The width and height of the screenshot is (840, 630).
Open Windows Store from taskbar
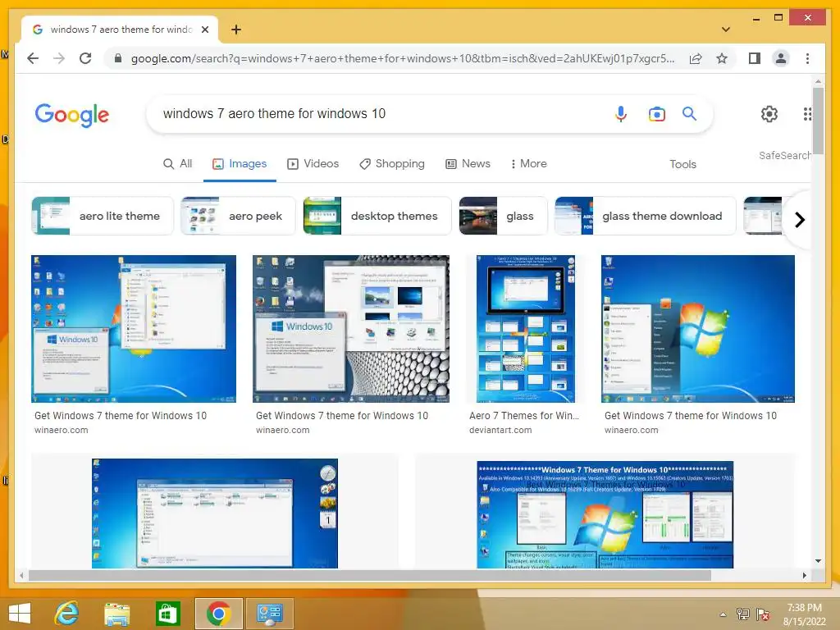coord(167,614)
